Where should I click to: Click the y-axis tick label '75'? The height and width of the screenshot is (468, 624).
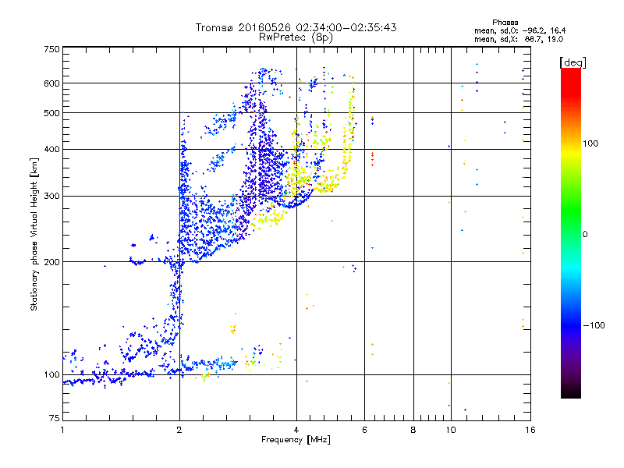55,418
